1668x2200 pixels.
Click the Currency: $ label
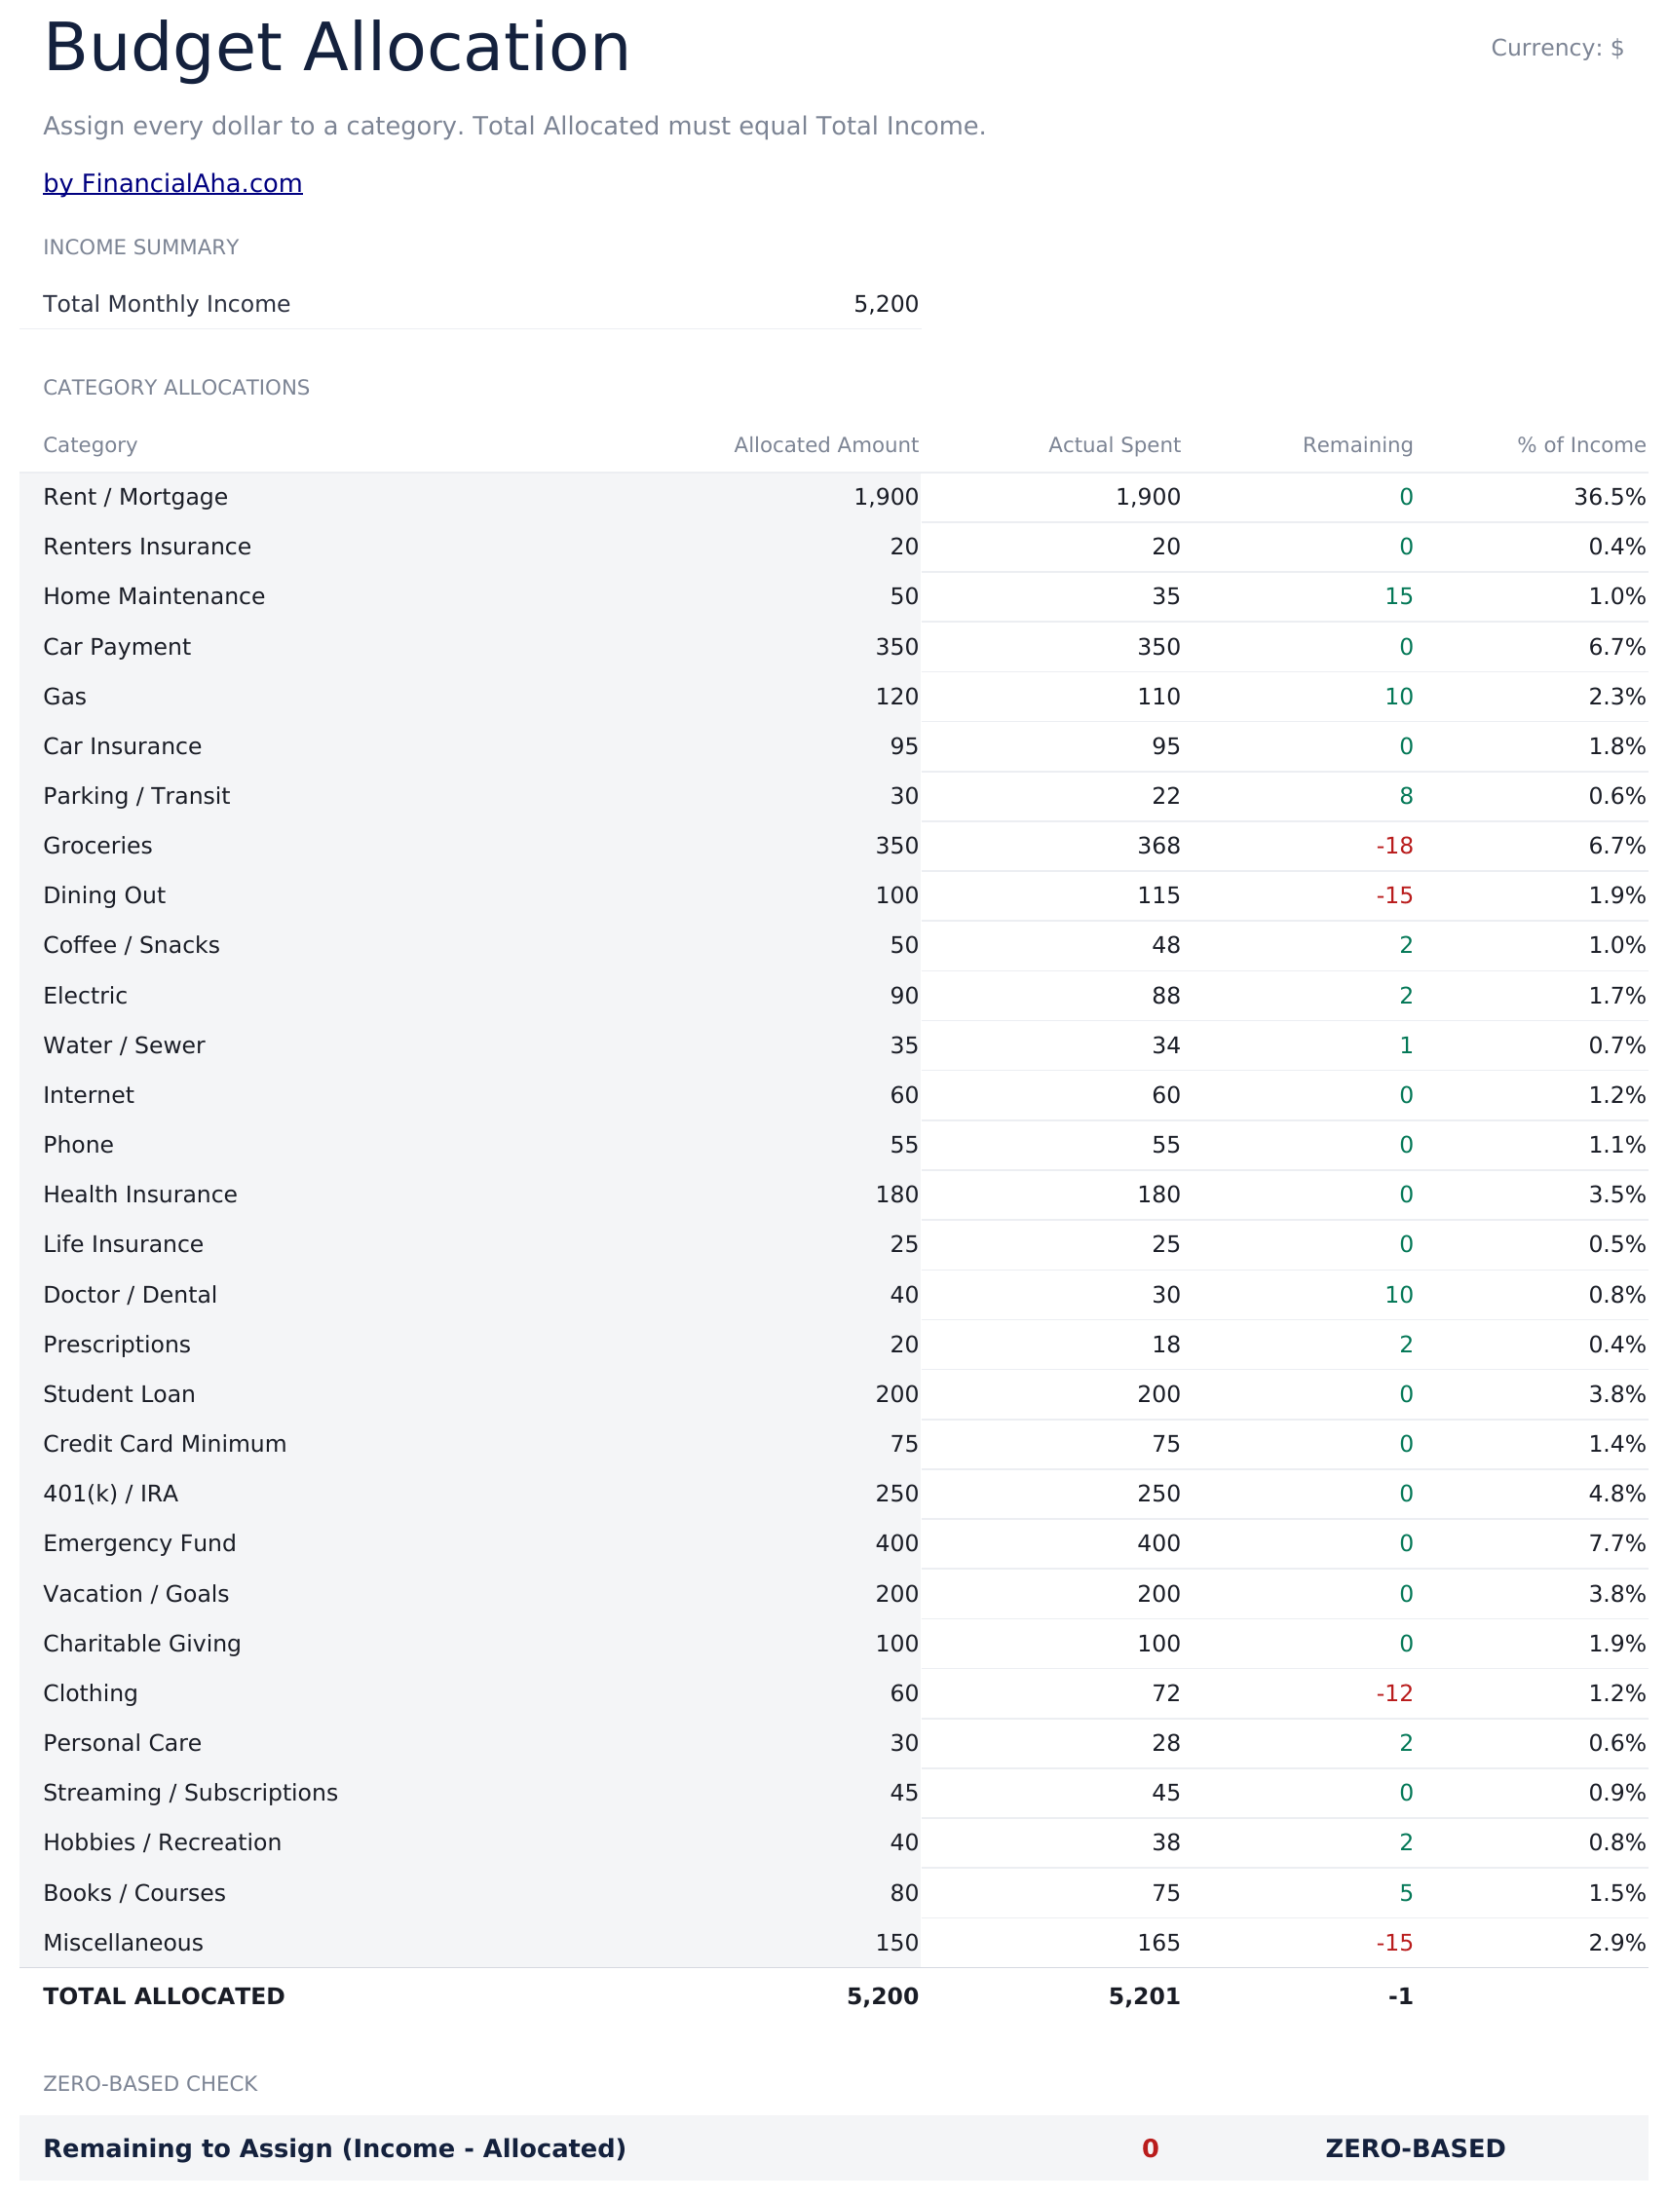pyautogui.click(x=1557, y=48)
